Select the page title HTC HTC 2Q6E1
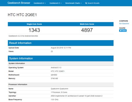Screen dimensions: 132x102 (22, 15)
